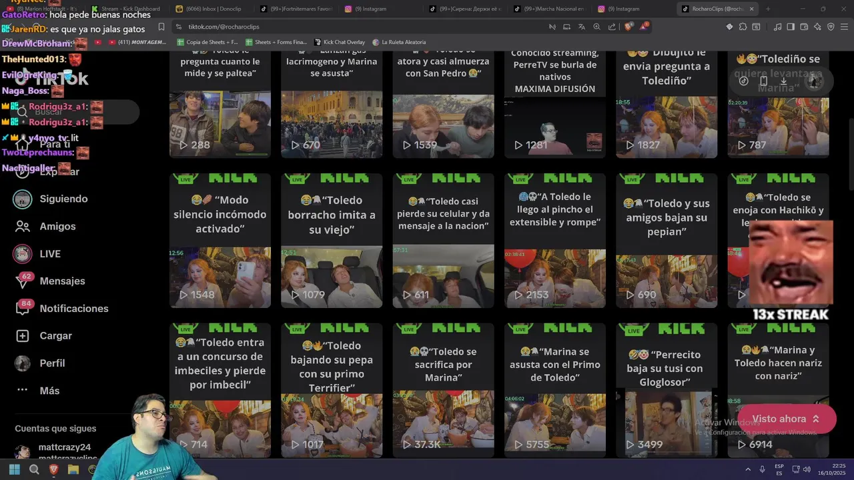Open the browser hamburger menu
The height and width of the screenshot is (480, 854).
[844, 27]
